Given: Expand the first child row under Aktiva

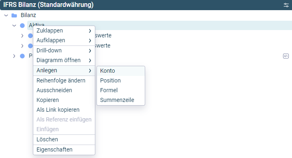Looking at the screenshot, I should click(22, 36).
